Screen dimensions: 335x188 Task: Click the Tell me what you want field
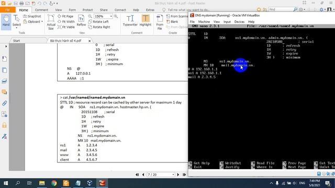tap(188, 10)
